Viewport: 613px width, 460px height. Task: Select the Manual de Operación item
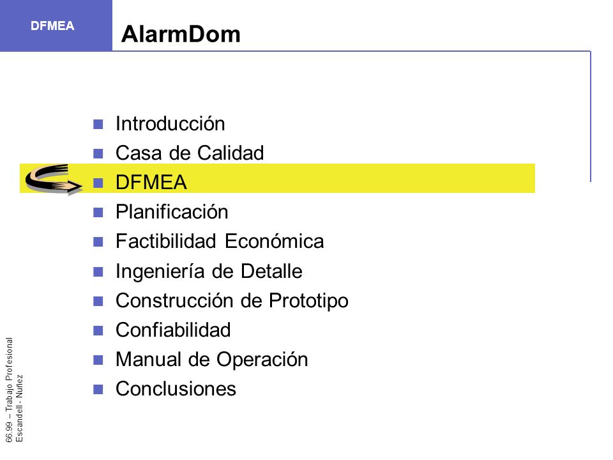211,360
